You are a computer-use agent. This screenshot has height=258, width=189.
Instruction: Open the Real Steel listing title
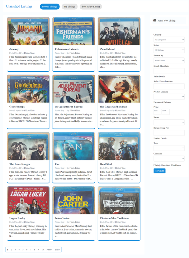coord(106,164)
